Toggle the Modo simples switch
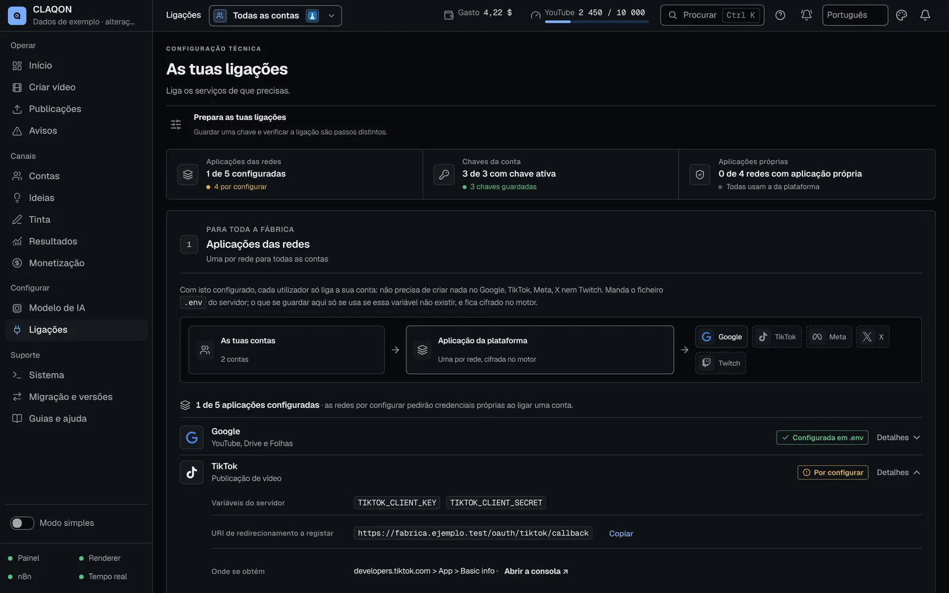 pyautogui.click(x=22, y=523)
